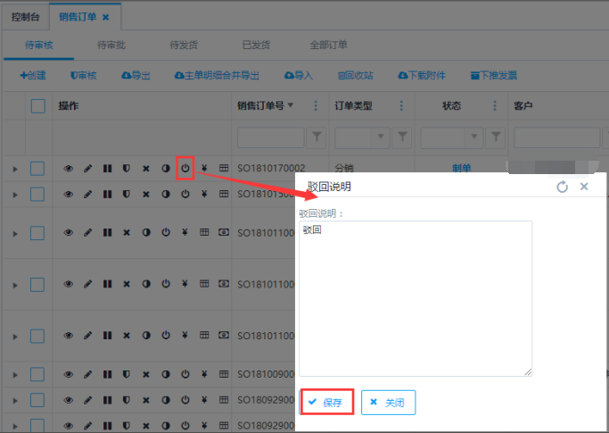Screen dimensions: 609x433
Task: Select the checkbox on the second order row
Action: coord(37,193)
